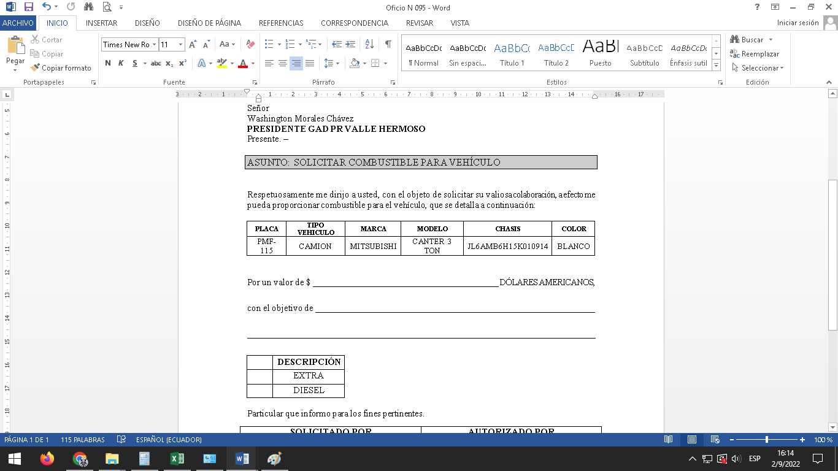The image size is (838, 471).
Task: Apply the Título 1 style
Action: click(x=512, y=53)
